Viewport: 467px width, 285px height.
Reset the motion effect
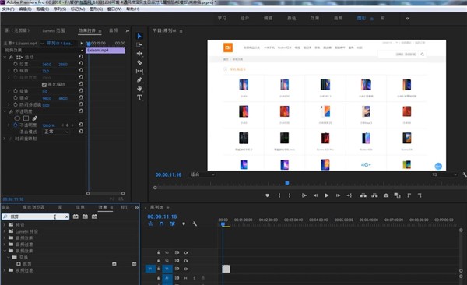pyautogui.click(x=81, y=56)
